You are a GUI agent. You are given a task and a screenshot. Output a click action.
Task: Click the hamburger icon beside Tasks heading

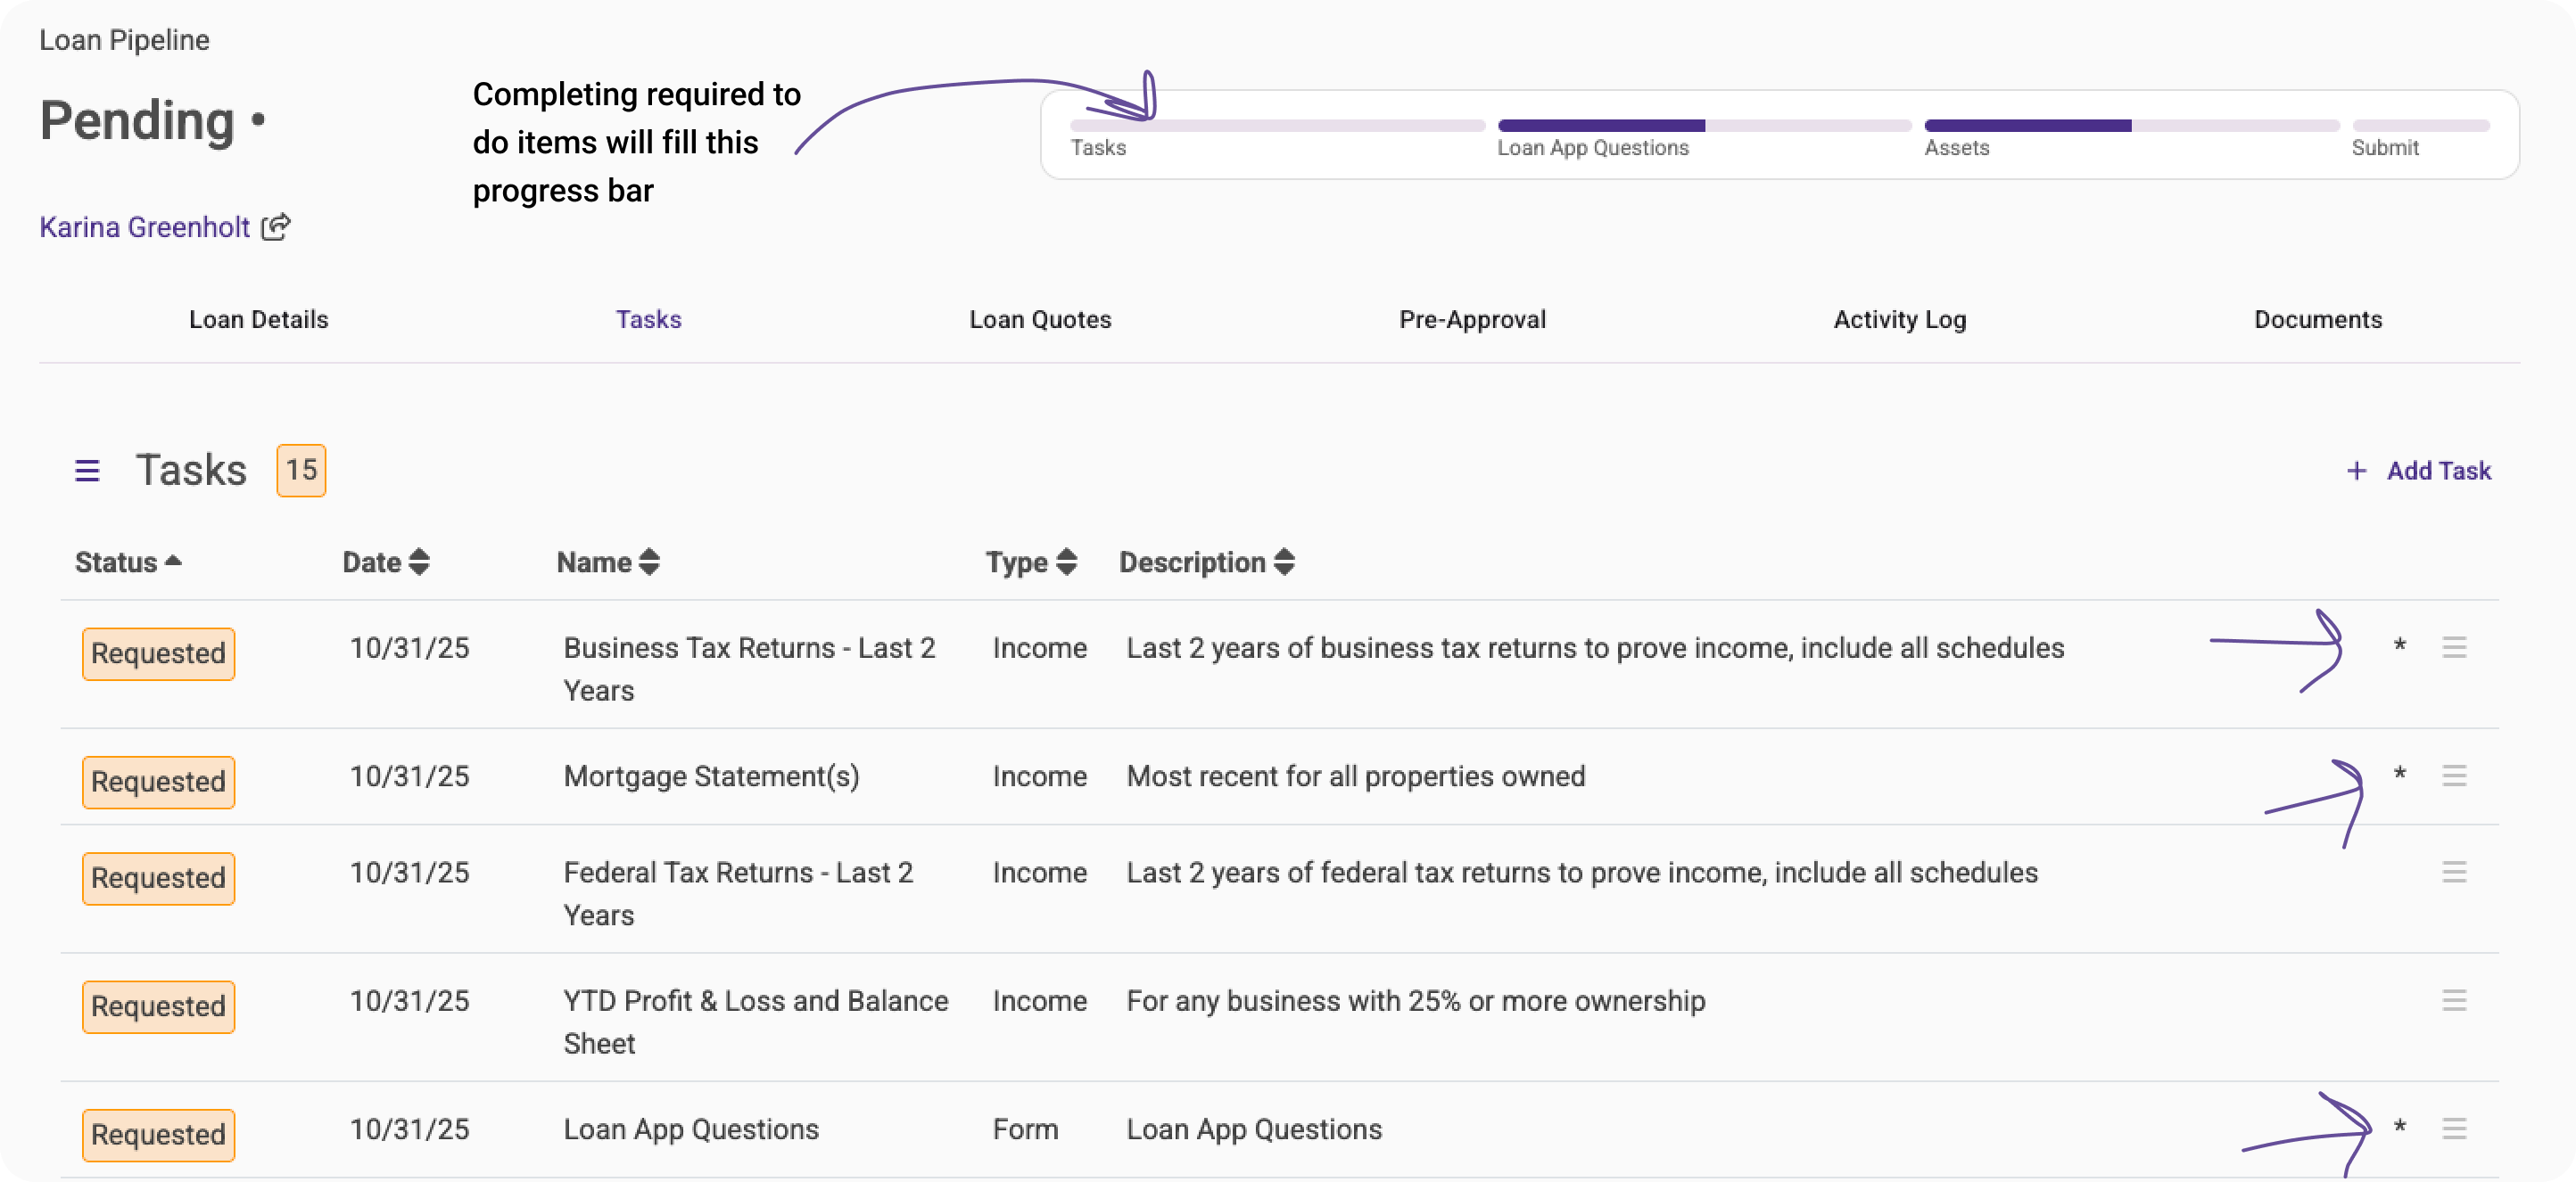[x=87, y=471]
